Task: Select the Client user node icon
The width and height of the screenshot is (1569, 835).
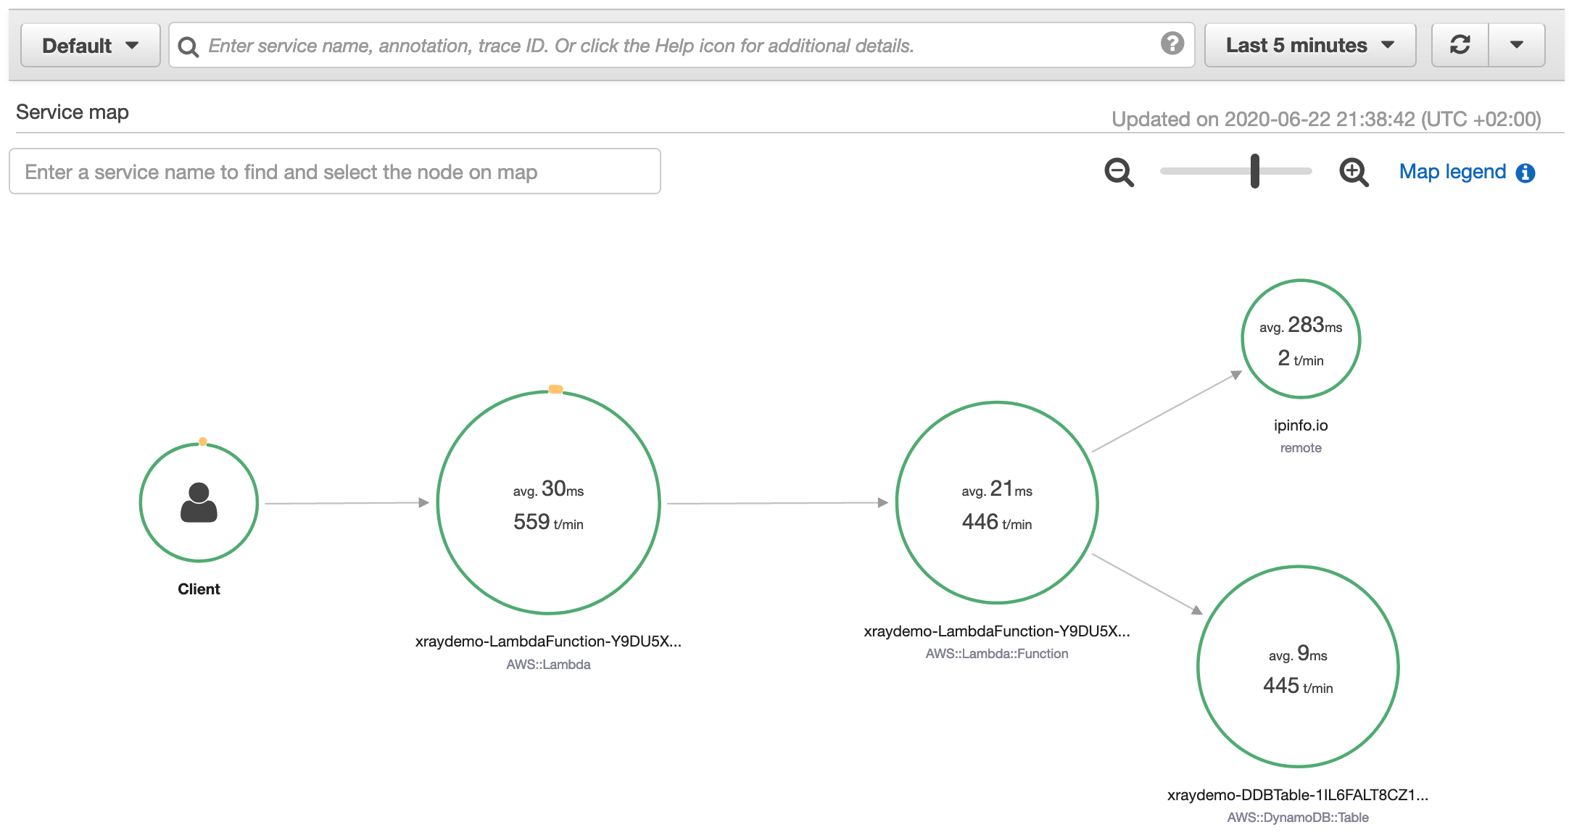Action: [x=199, y=502]
